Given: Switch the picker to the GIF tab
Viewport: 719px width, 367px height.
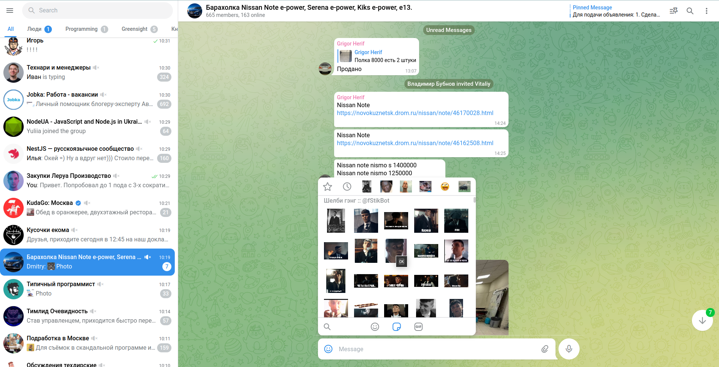Looking at the screenshot, I should coord(418,327).
